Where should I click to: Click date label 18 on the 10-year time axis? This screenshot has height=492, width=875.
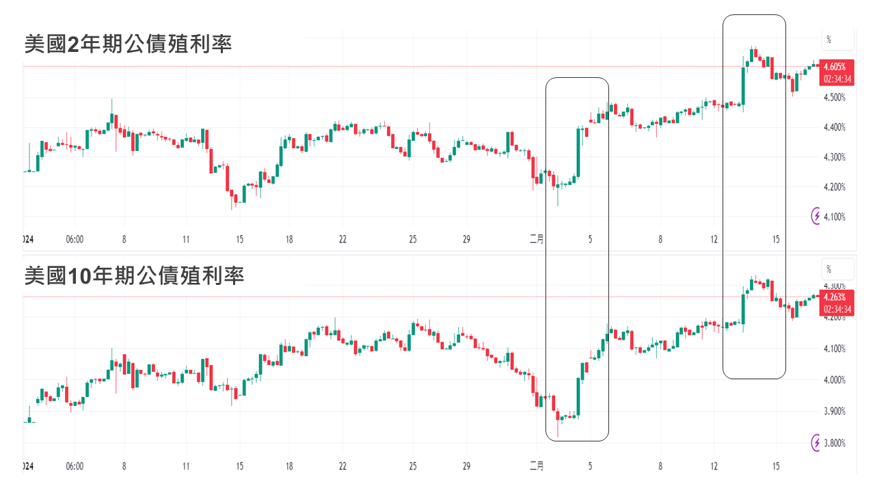point(290,466)
